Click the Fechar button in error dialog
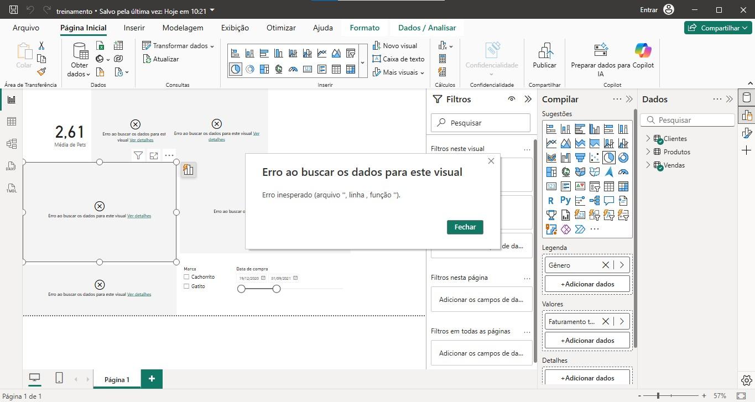Screen dimensions: 755x402 pos(465,227)
